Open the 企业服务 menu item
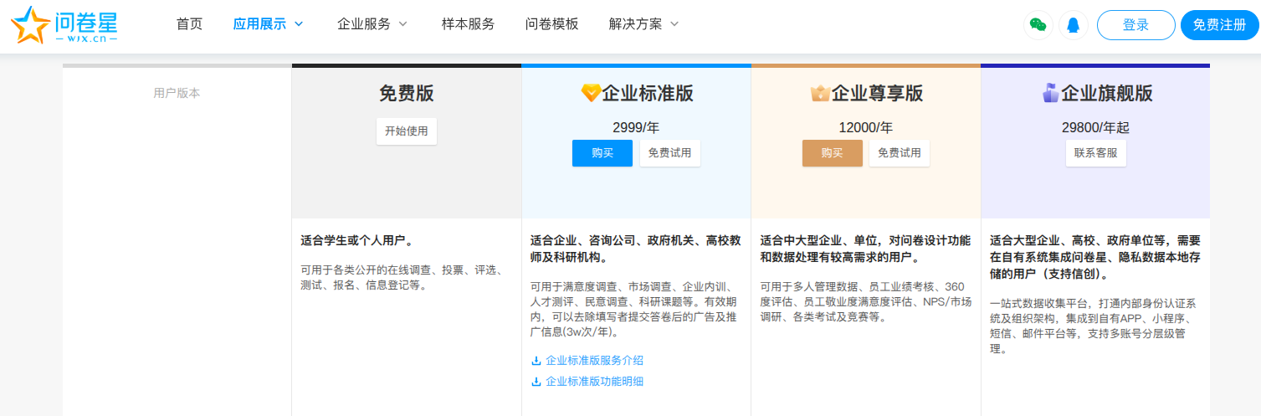Screen dimensions: 1261x416 [x=364, y=24]
